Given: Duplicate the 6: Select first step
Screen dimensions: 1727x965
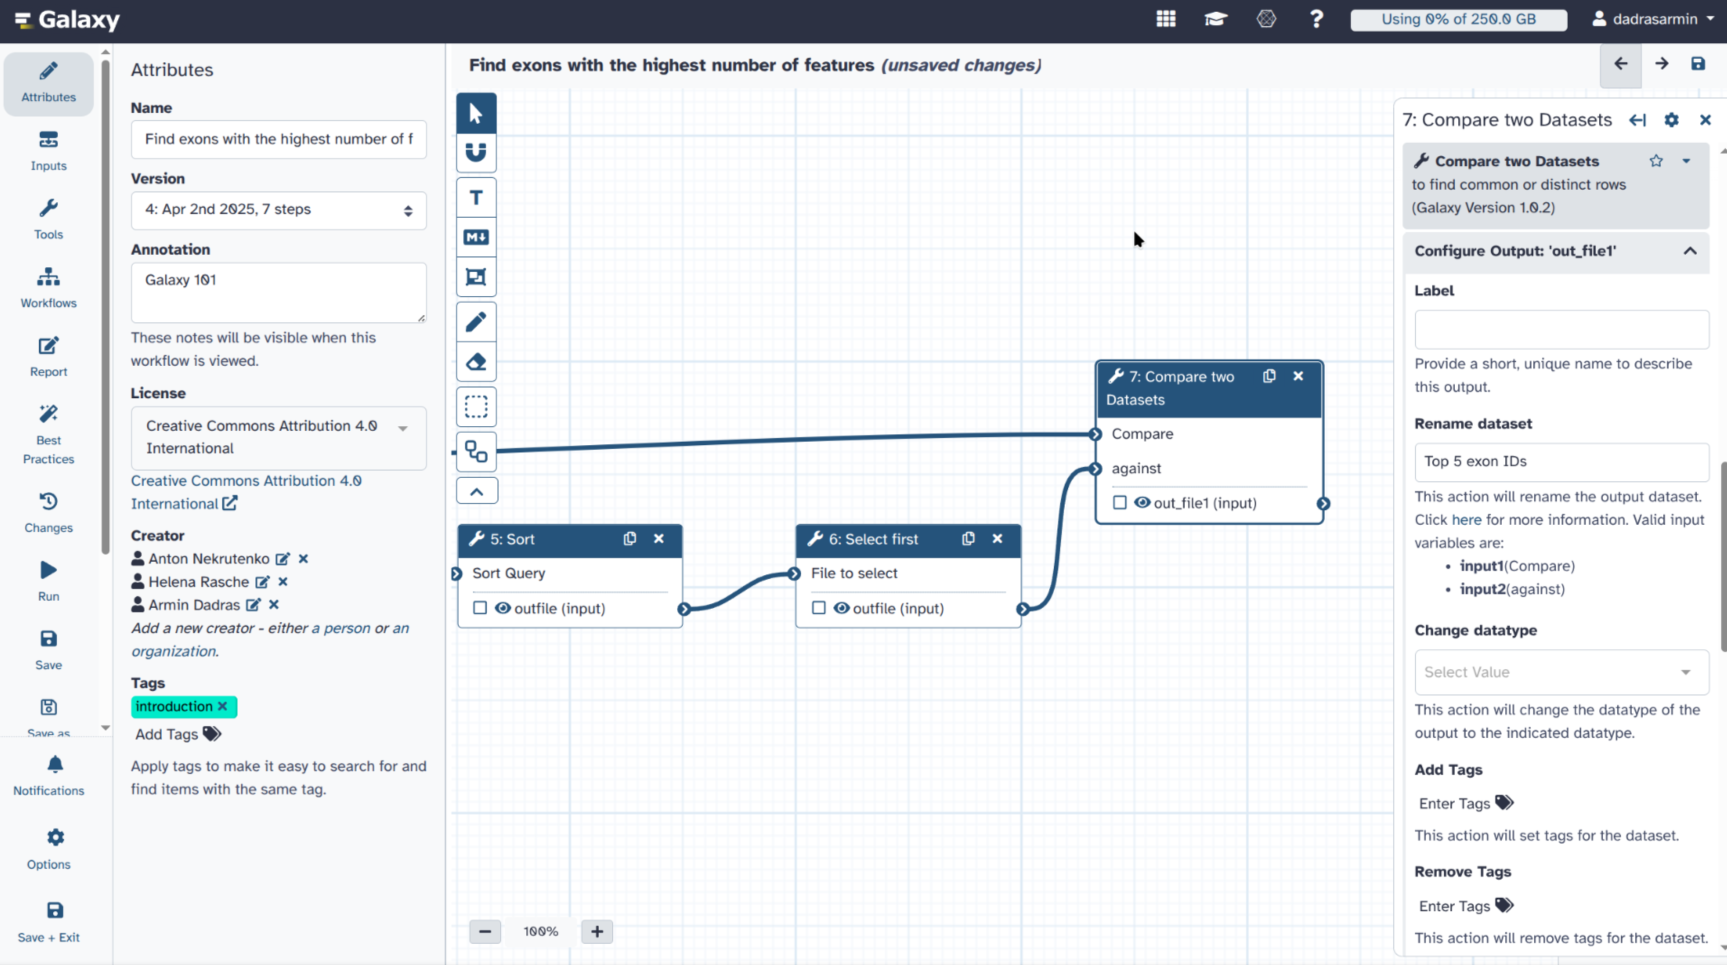Looking at the screenshot, I should tap(968, 539).
